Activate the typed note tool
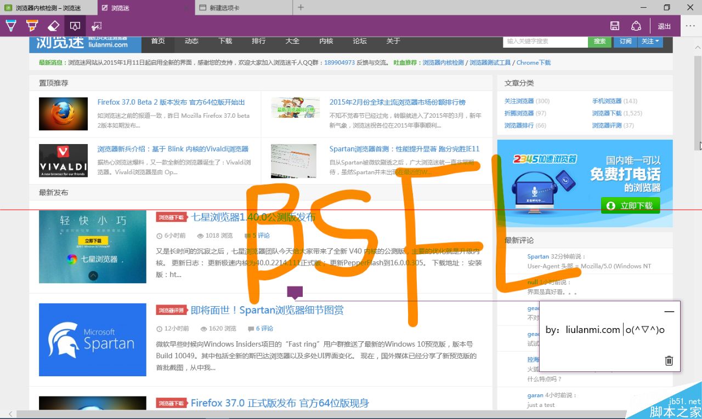This screenshot has width=702, height=419. [75, 26]
